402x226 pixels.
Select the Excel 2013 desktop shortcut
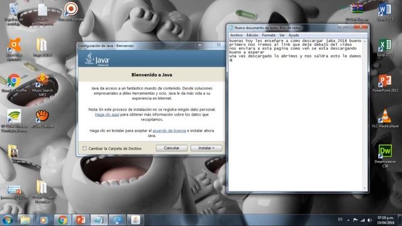point(385,48)
